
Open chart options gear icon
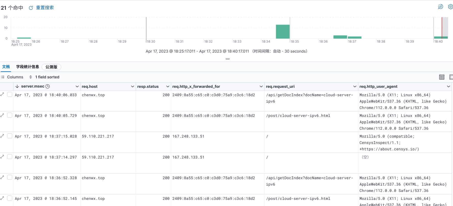point(450,7)
